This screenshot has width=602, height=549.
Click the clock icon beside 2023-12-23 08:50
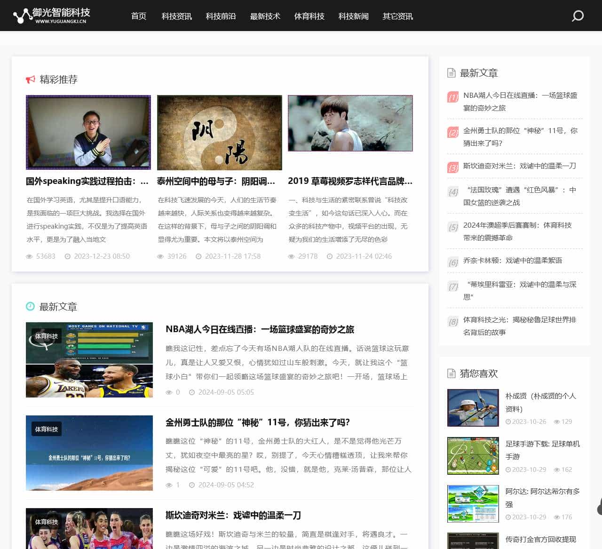point(68,256)
